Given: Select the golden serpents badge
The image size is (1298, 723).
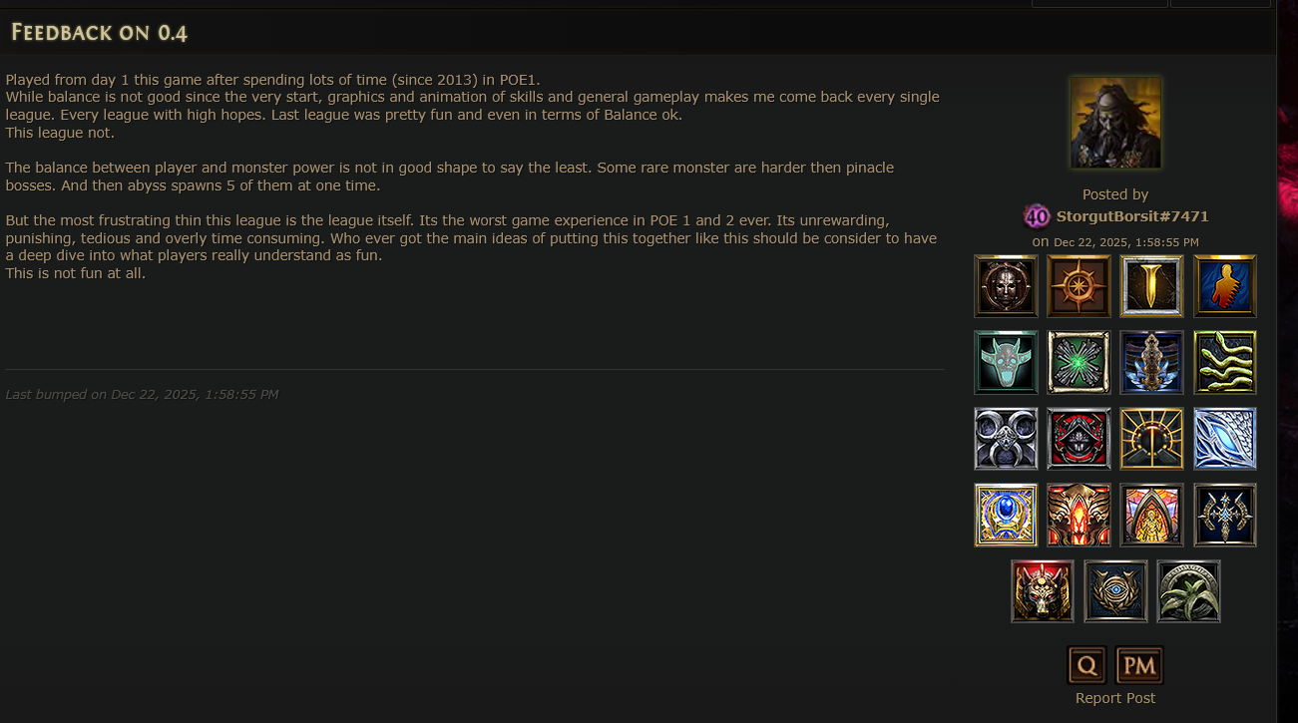Looking at the screenshot, I should (x=1225, y=363).
